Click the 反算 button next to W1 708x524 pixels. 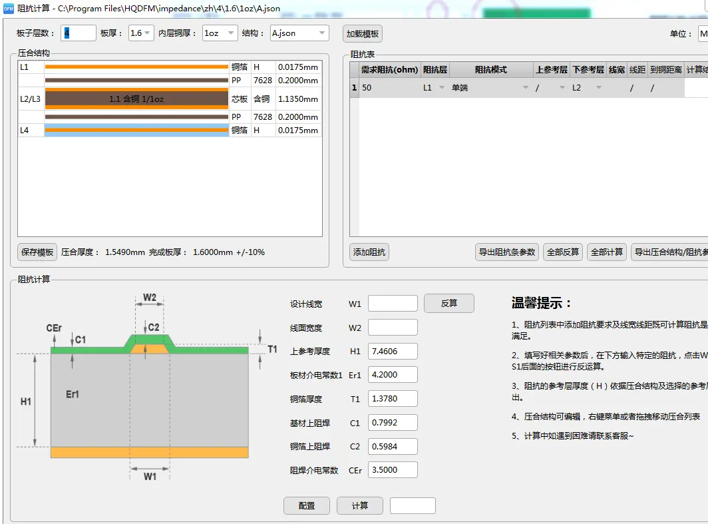(x=448, y=303)
